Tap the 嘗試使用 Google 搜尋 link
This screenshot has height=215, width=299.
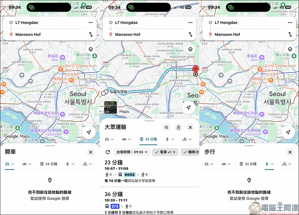click(50, 199)
